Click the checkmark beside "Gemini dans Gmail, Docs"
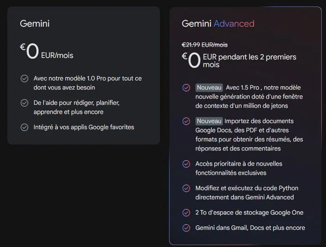 pyautogui.click(x=186, y=228)
